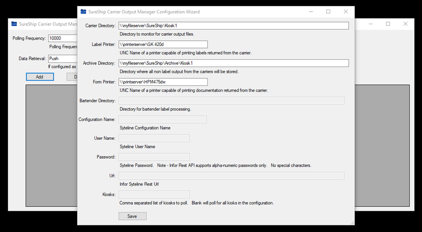Focus the Form Printer field
The height and width of the screenshot is (232, 422).
(x=163, y=82)
